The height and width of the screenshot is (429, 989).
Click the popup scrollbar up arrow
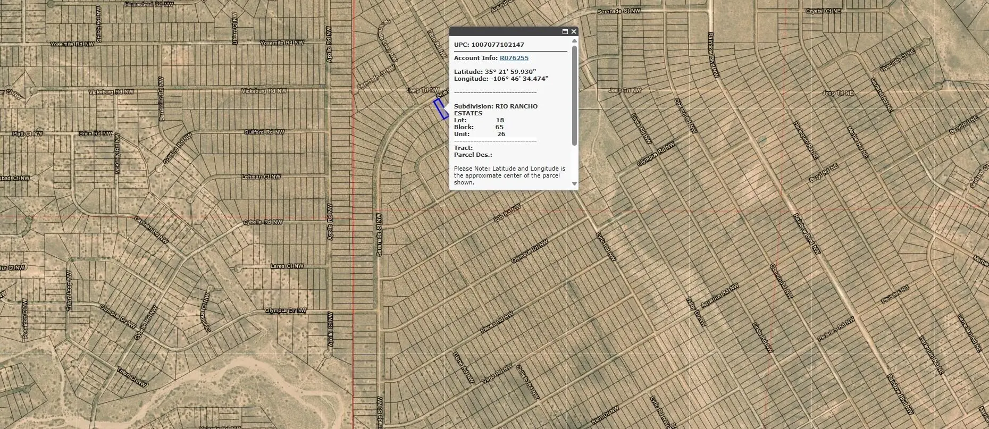coord(574,40)
